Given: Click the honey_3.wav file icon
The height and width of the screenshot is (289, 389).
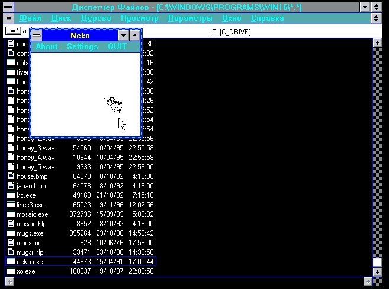Looking at the screenshot, I should click(11, 148).
